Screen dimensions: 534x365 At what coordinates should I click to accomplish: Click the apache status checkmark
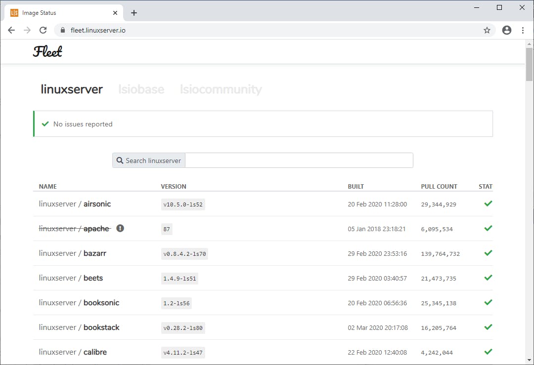pyautogui.click(x=488, y=228)
